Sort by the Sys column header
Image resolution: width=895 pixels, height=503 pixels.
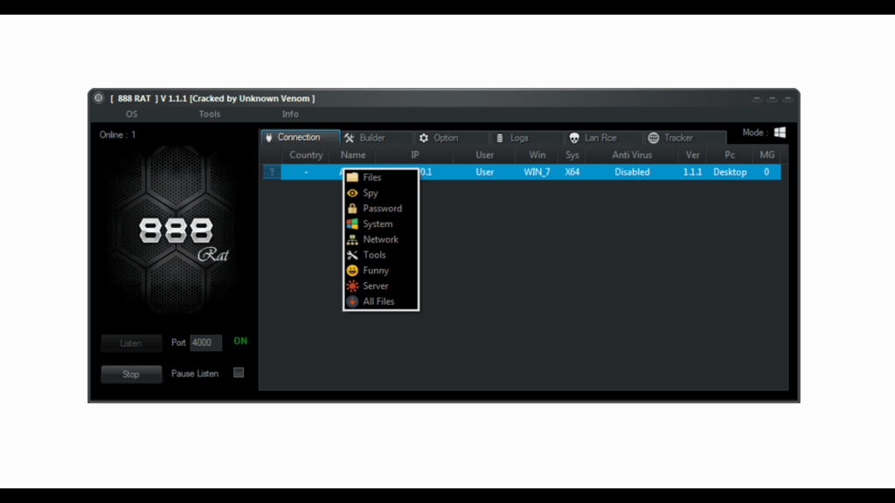pos(572,155)
